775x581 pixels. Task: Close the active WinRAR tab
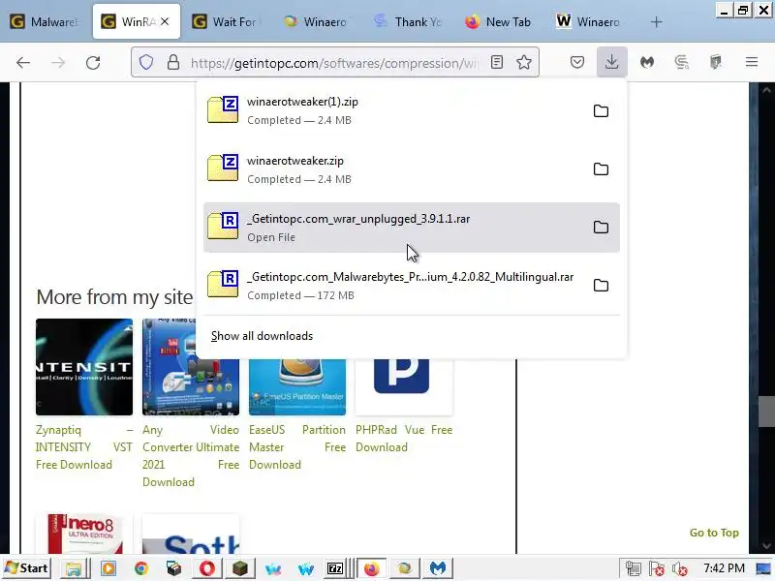point(165,21)
